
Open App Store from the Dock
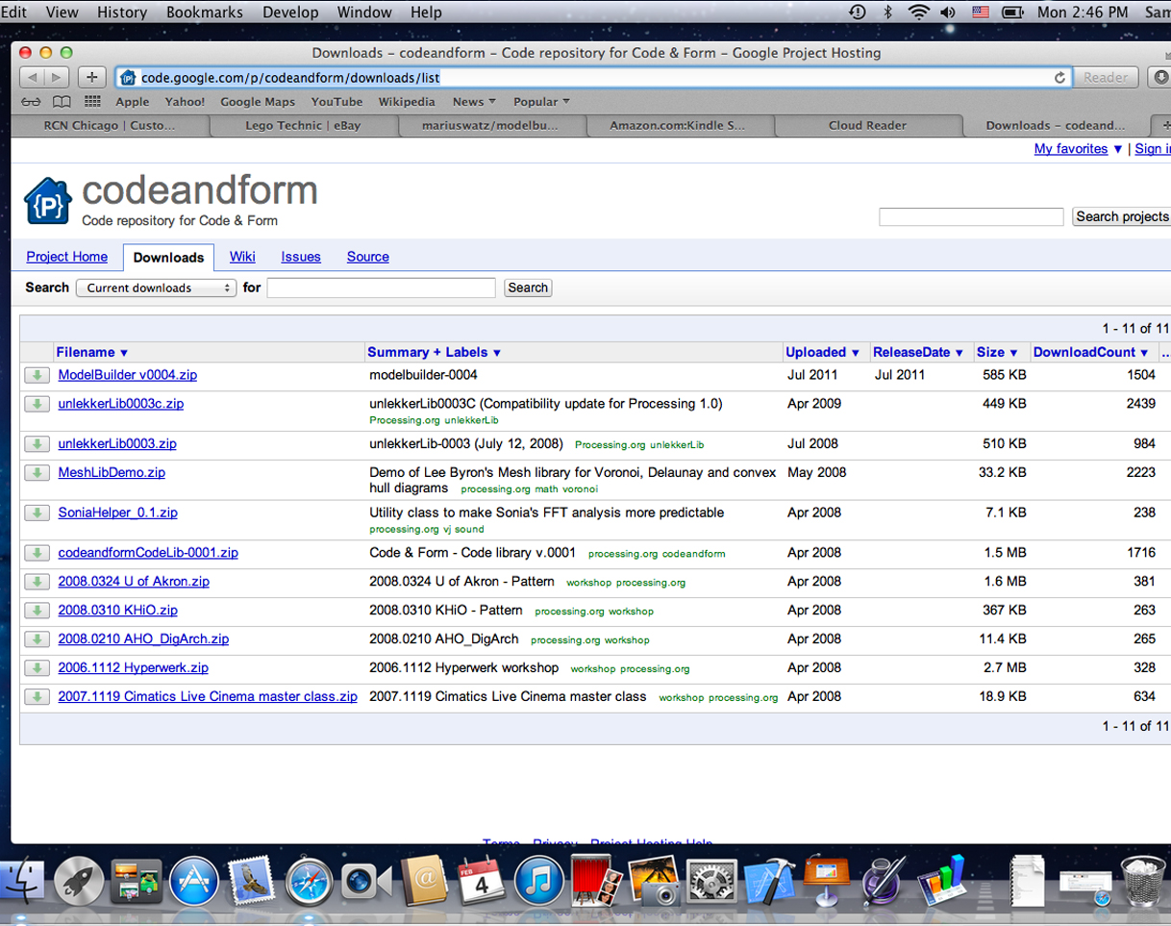[x=194, y=882]
